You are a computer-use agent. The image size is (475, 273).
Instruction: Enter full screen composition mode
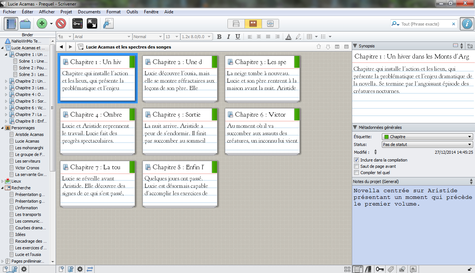(92, 24)
